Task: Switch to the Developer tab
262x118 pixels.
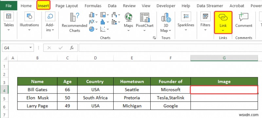Action: 166,6
